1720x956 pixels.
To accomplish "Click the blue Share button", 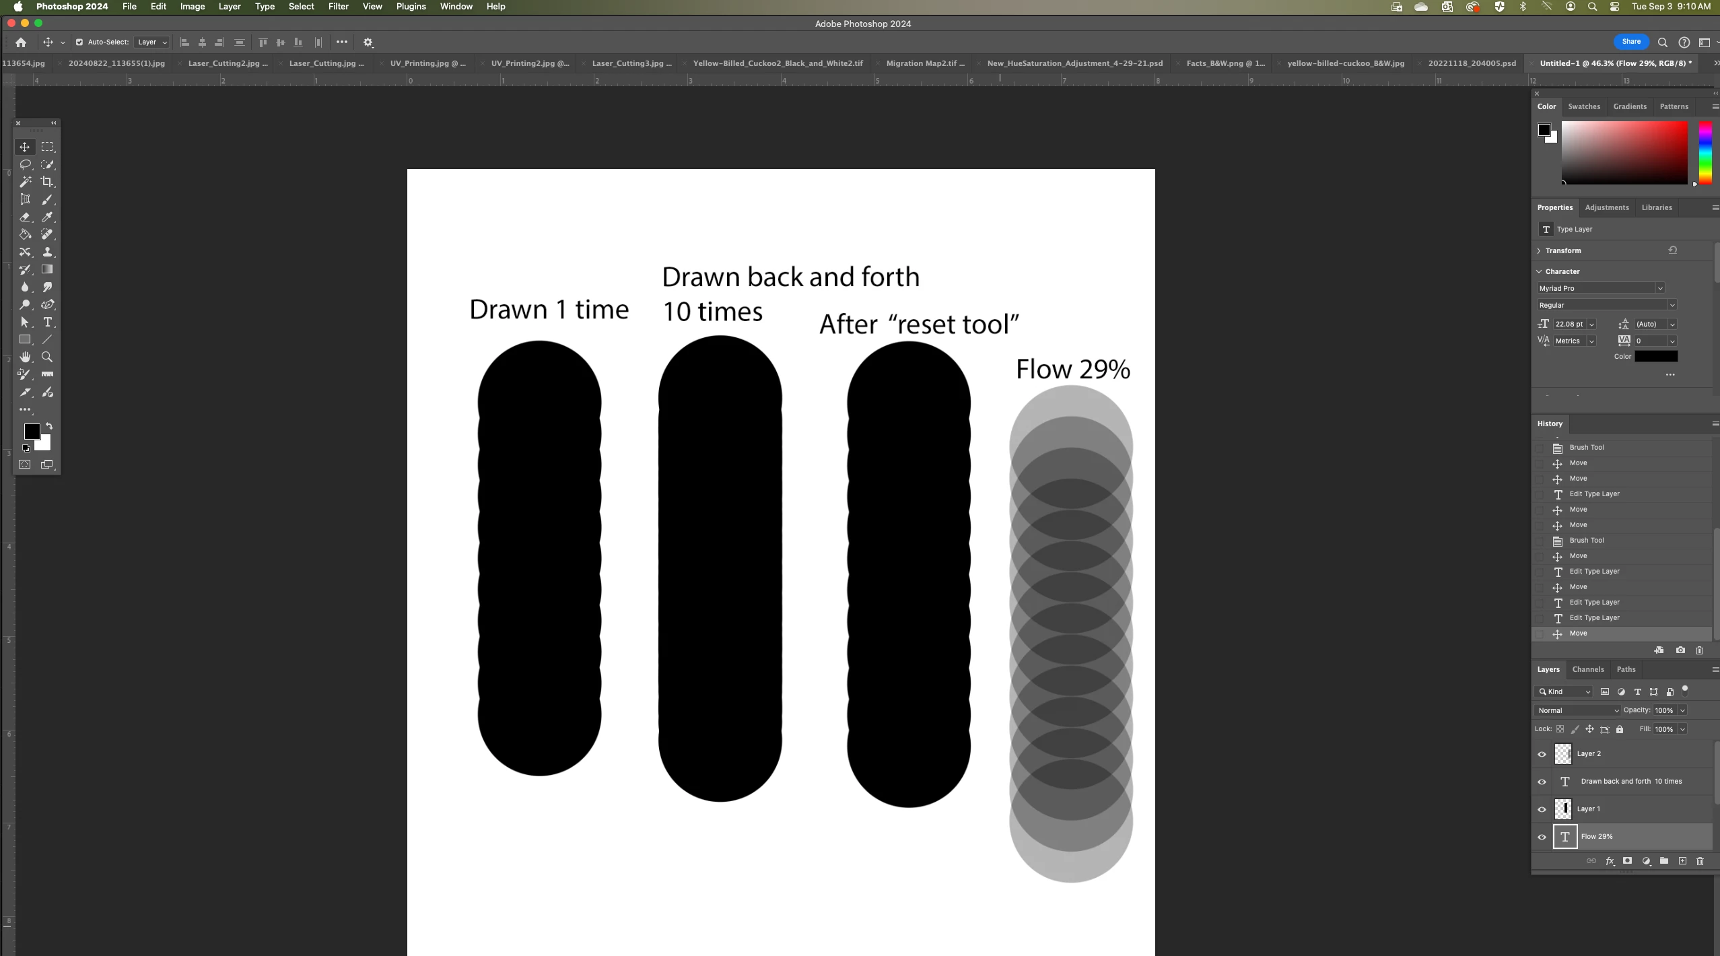I will 1630,42.
